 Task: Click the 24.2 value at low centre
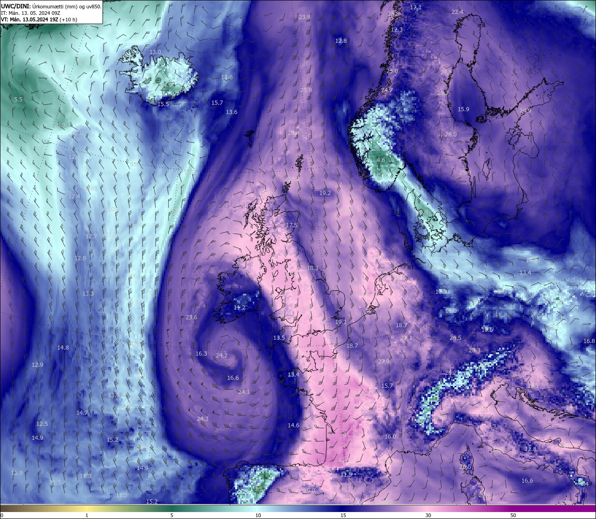pyautogui.click(x=222, y=356)
